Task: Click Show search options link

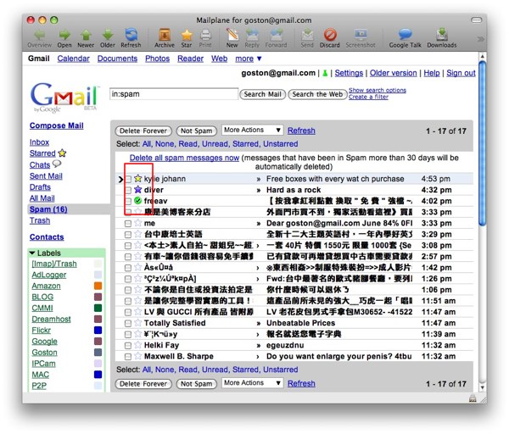Action: [x=378, y=90]
